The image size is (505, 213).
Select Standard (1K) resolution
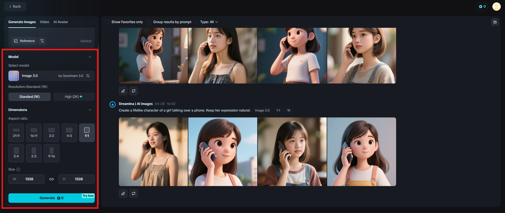click(29, 97)
